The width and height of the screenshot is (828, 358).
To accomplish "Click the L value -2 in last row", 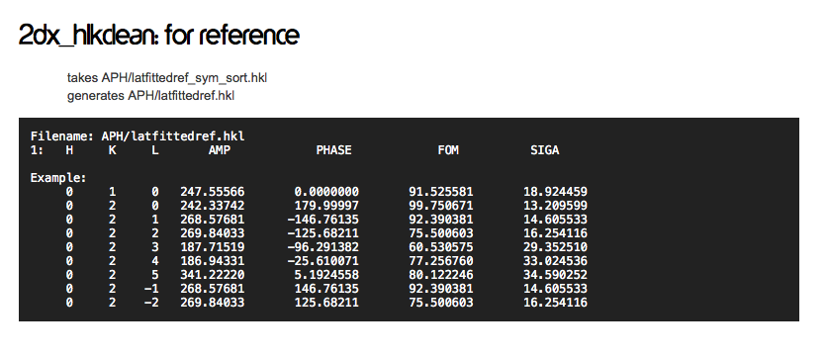I will pyautogui.click(x=151, y=303).
